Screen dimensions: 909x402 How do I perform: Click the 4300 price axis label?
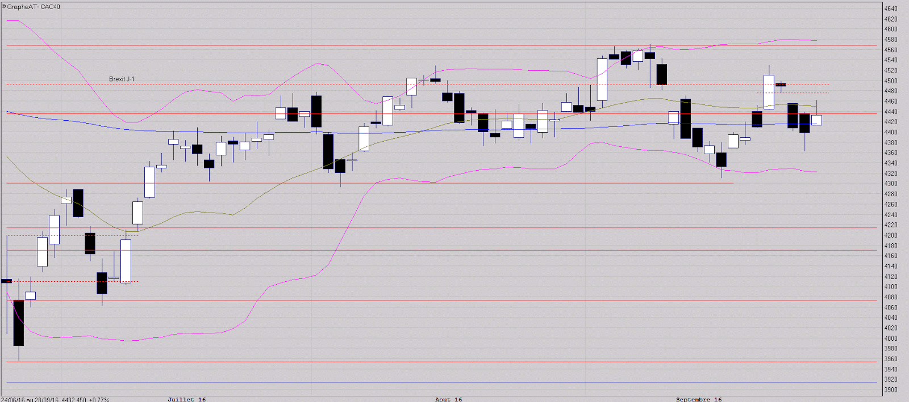click(891, 184)
